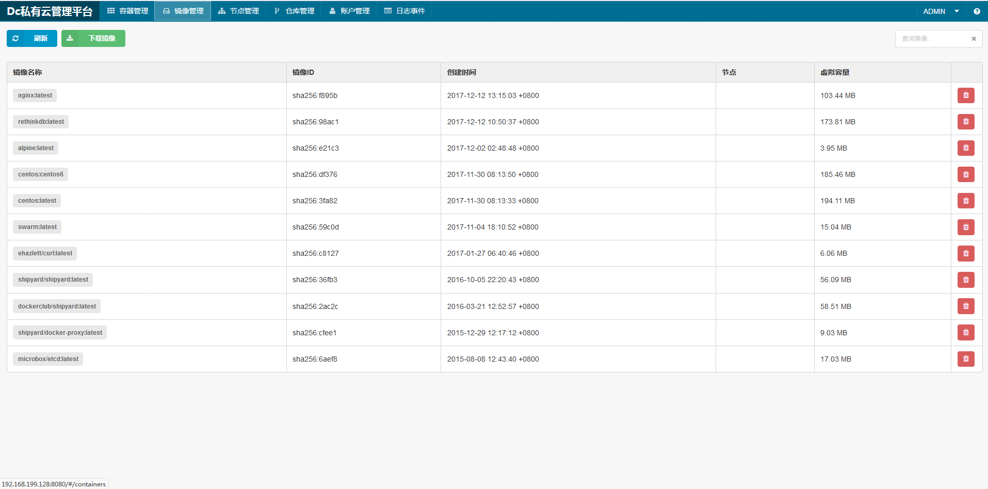The width and height of the screenshot is (988, 489).
Task: Select the centos:centos6 name tag
Action: click(41, 174)
